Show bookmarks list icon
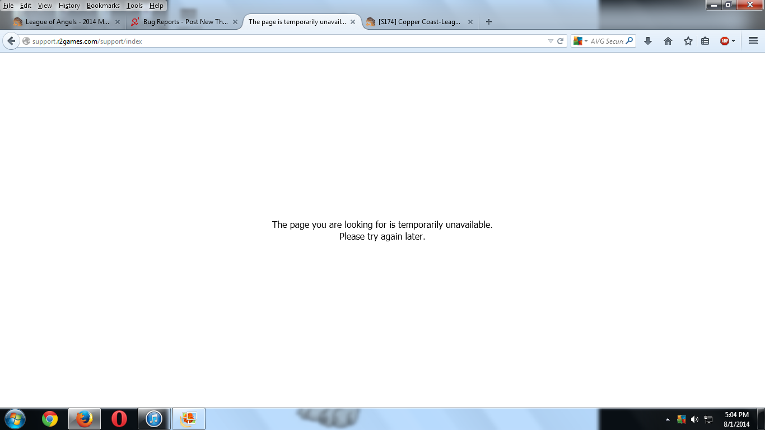 click(705, 41)
